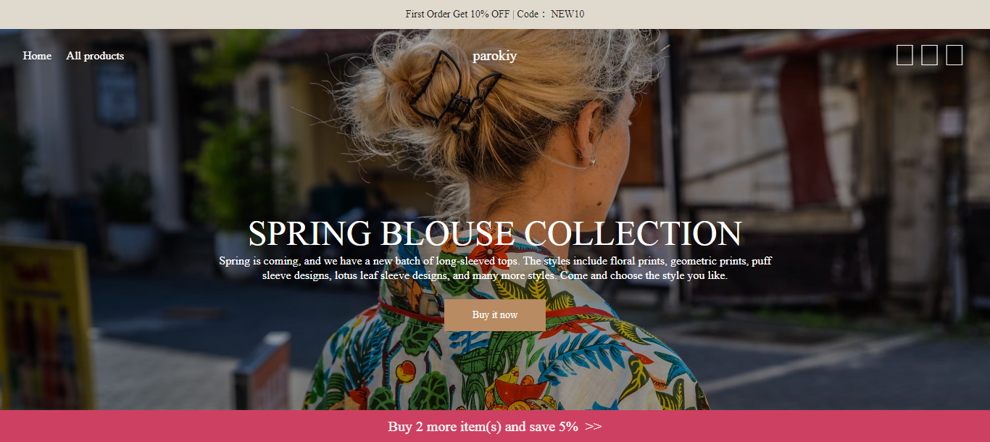Click the leftmost square icon in header

pyautogui.click(x=904, y=55)
